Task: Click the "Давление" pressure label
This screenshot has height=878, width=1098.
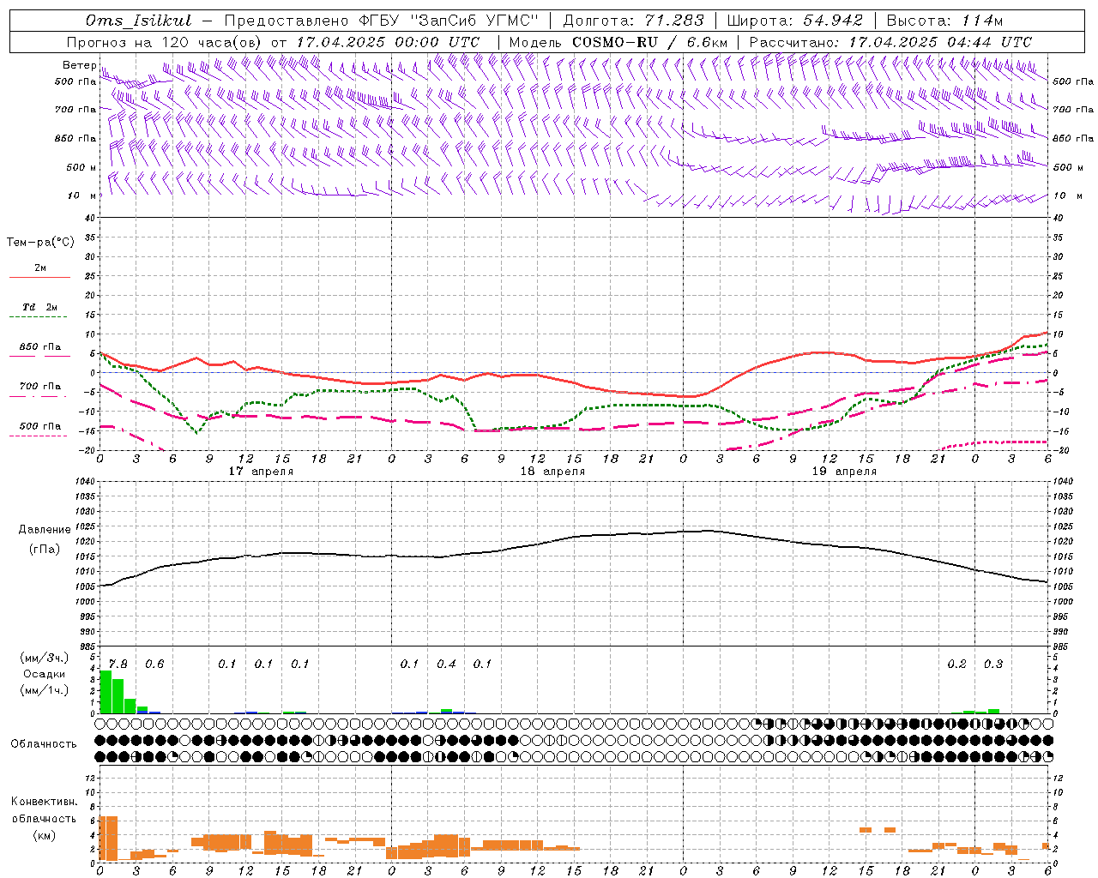Action: pyautogui.click(x=45, y=530)
